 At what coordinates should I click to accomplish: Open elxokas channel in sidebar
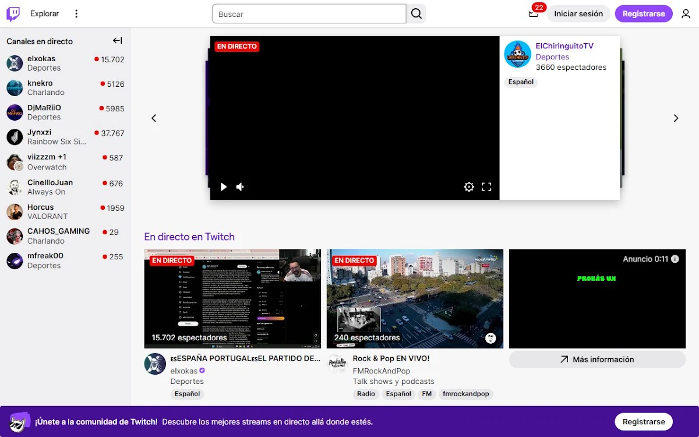(65, 64)
